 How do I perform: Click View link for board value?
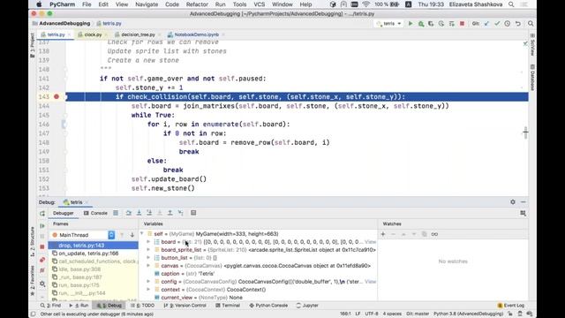click(x=371, y=242)
